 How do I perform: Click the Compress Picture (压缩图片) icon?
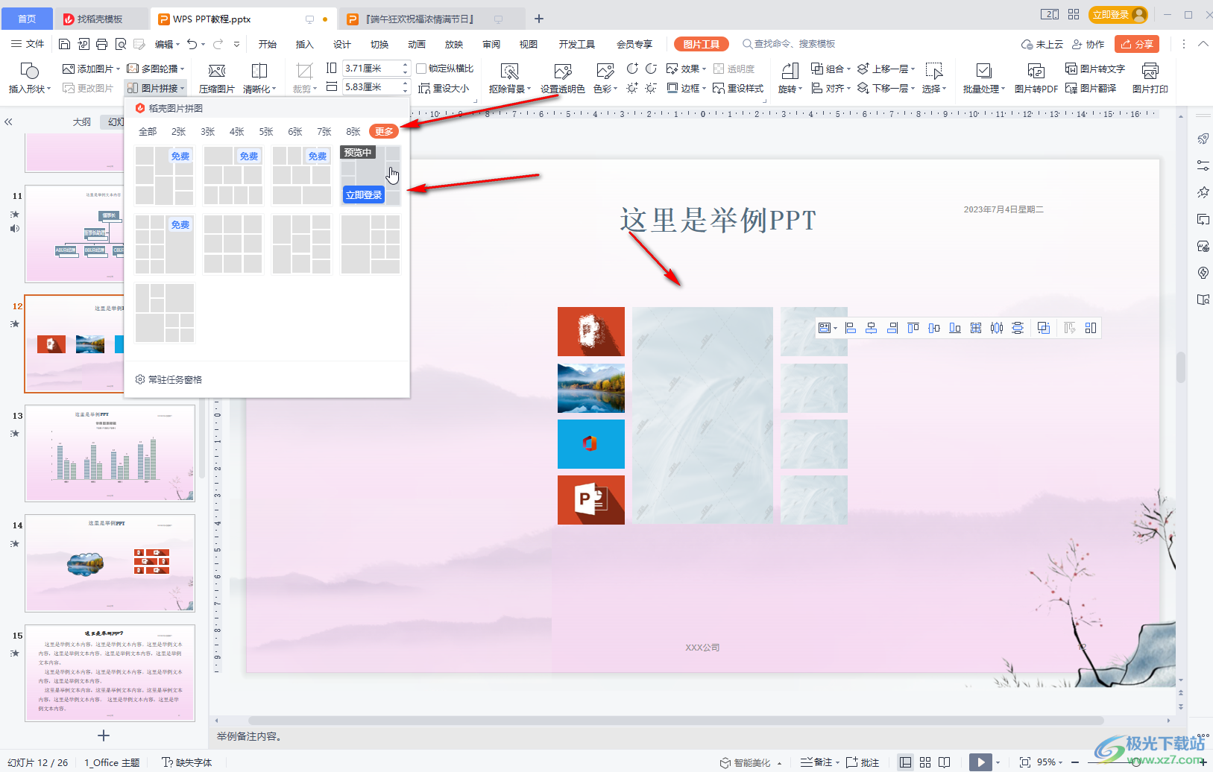217,71
